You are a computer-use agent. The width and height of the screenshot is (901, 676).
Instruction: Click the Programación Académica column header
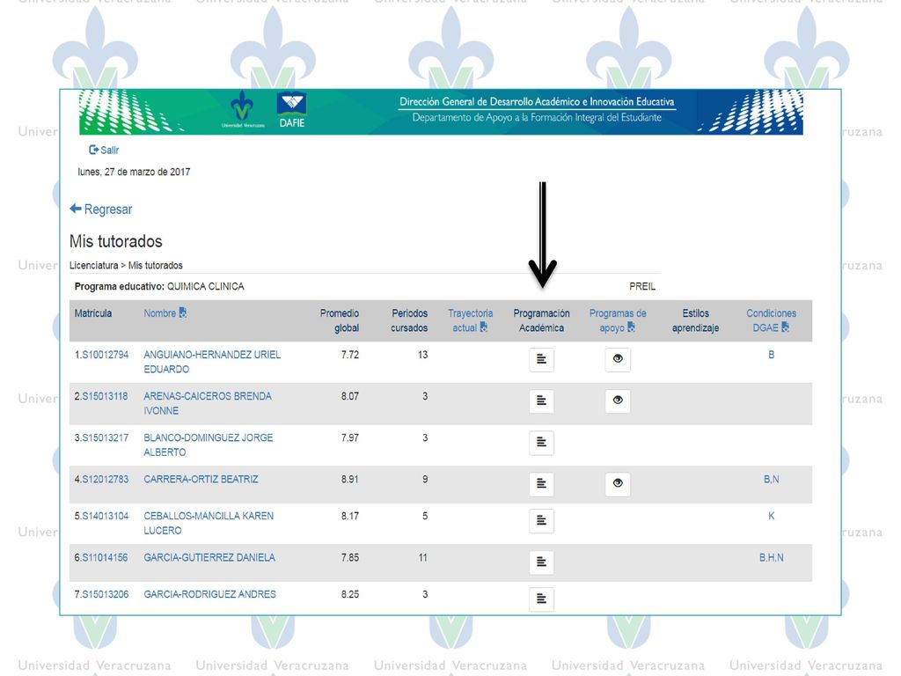[541, 320]
